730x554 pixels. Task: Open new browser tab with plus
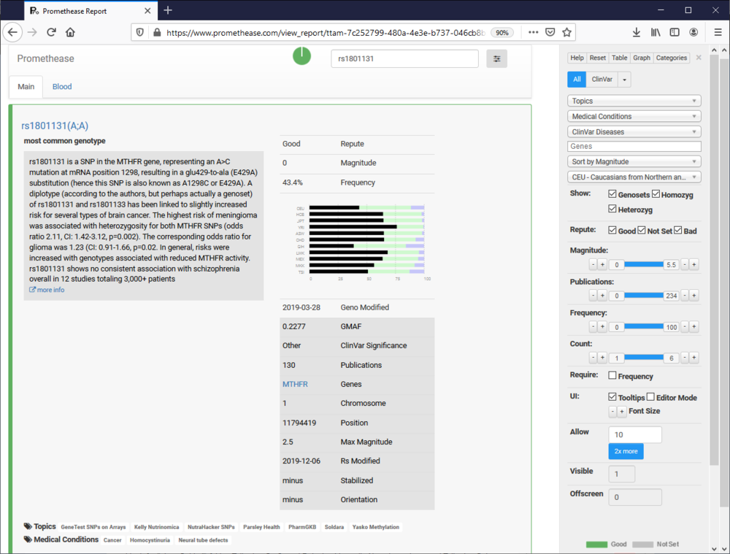pos(168,10)
